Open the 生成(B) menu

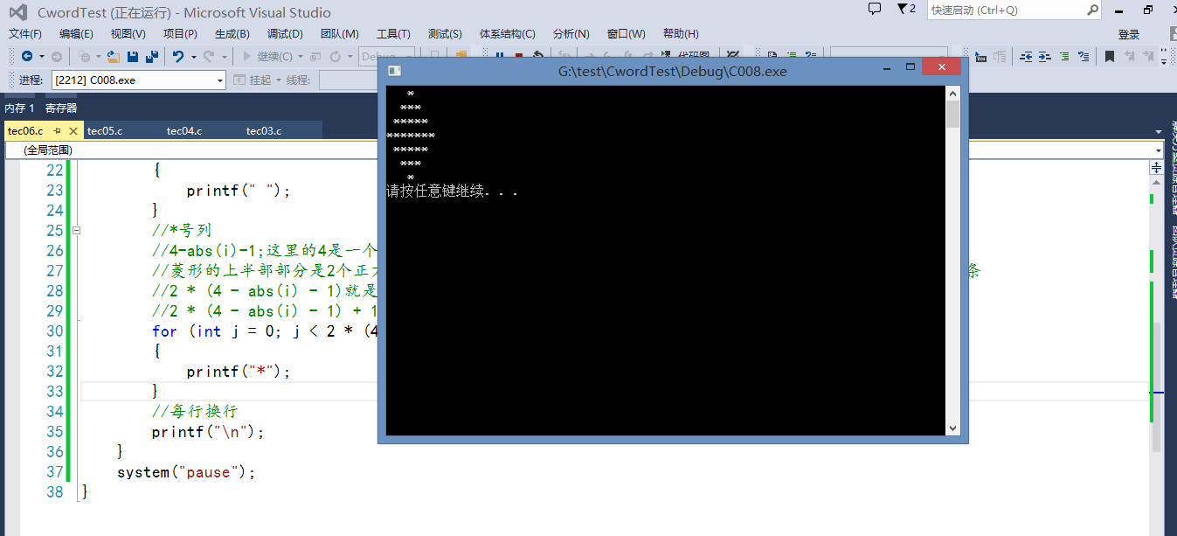232,34
